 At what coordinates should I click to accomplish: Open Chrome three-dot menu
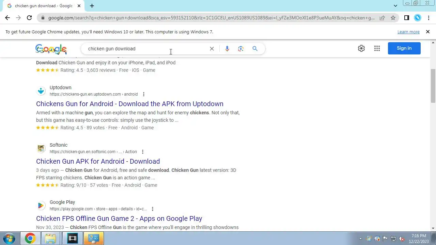click(429, 18)
